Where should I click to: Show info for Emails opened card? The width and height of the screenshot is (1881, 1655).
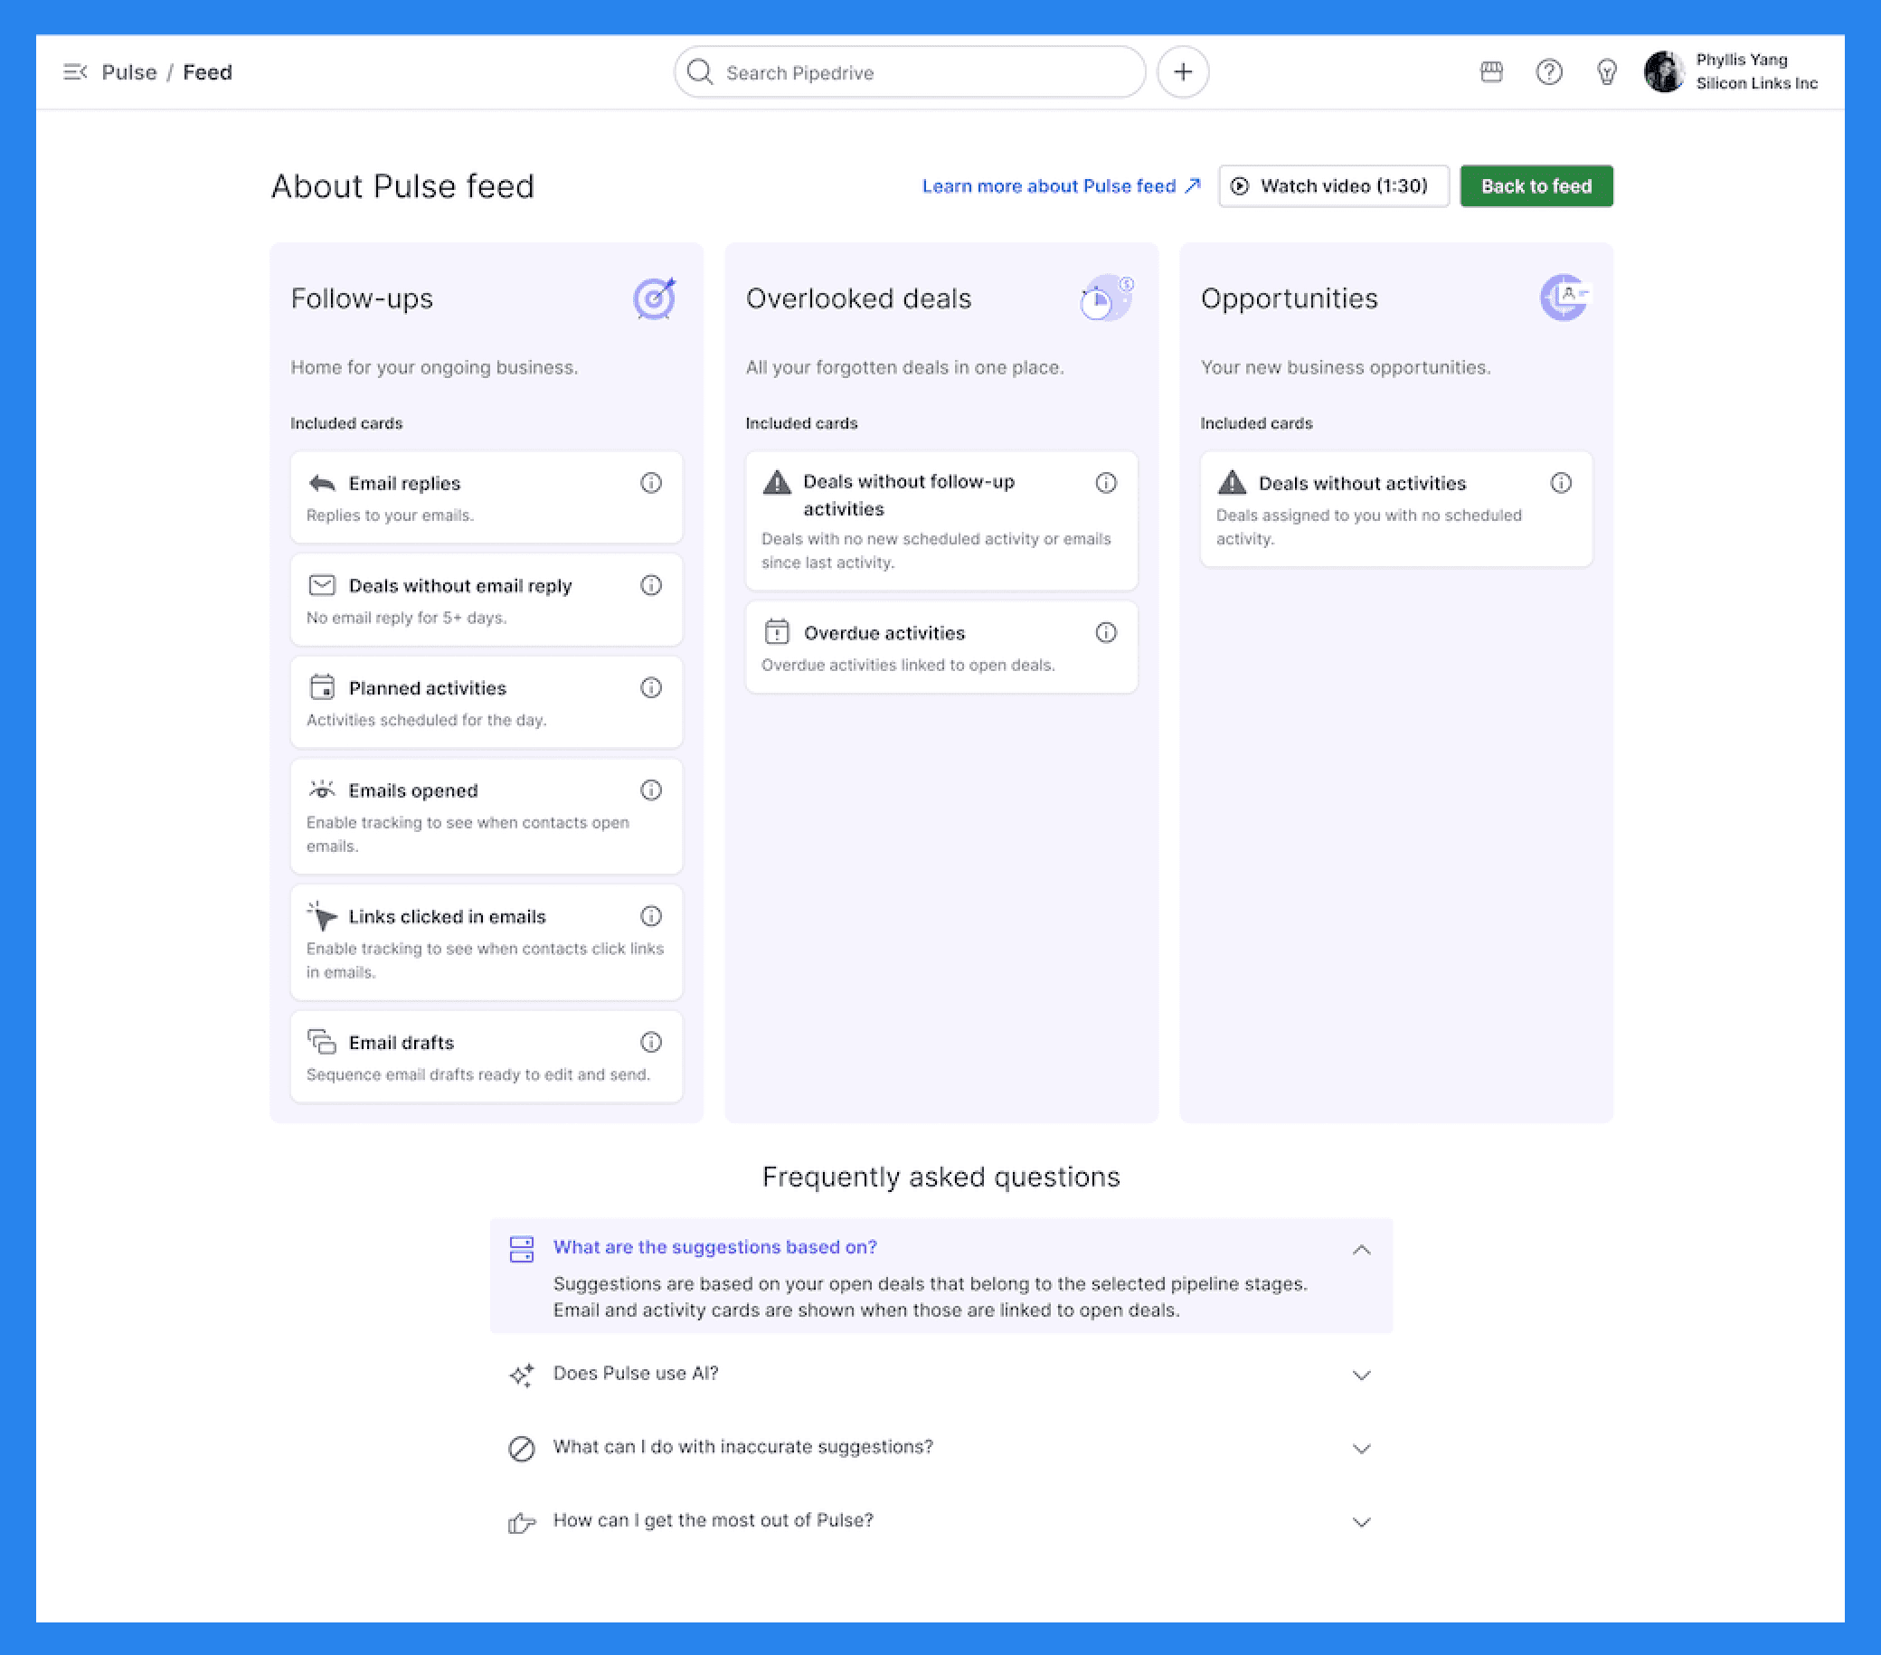click(x=650, y=790)
